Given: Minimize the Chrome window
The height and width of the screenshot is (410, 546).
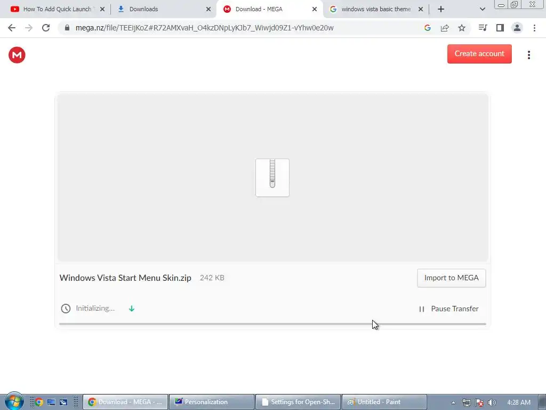Looking at the screenshot, I should [x=501, y=4].
